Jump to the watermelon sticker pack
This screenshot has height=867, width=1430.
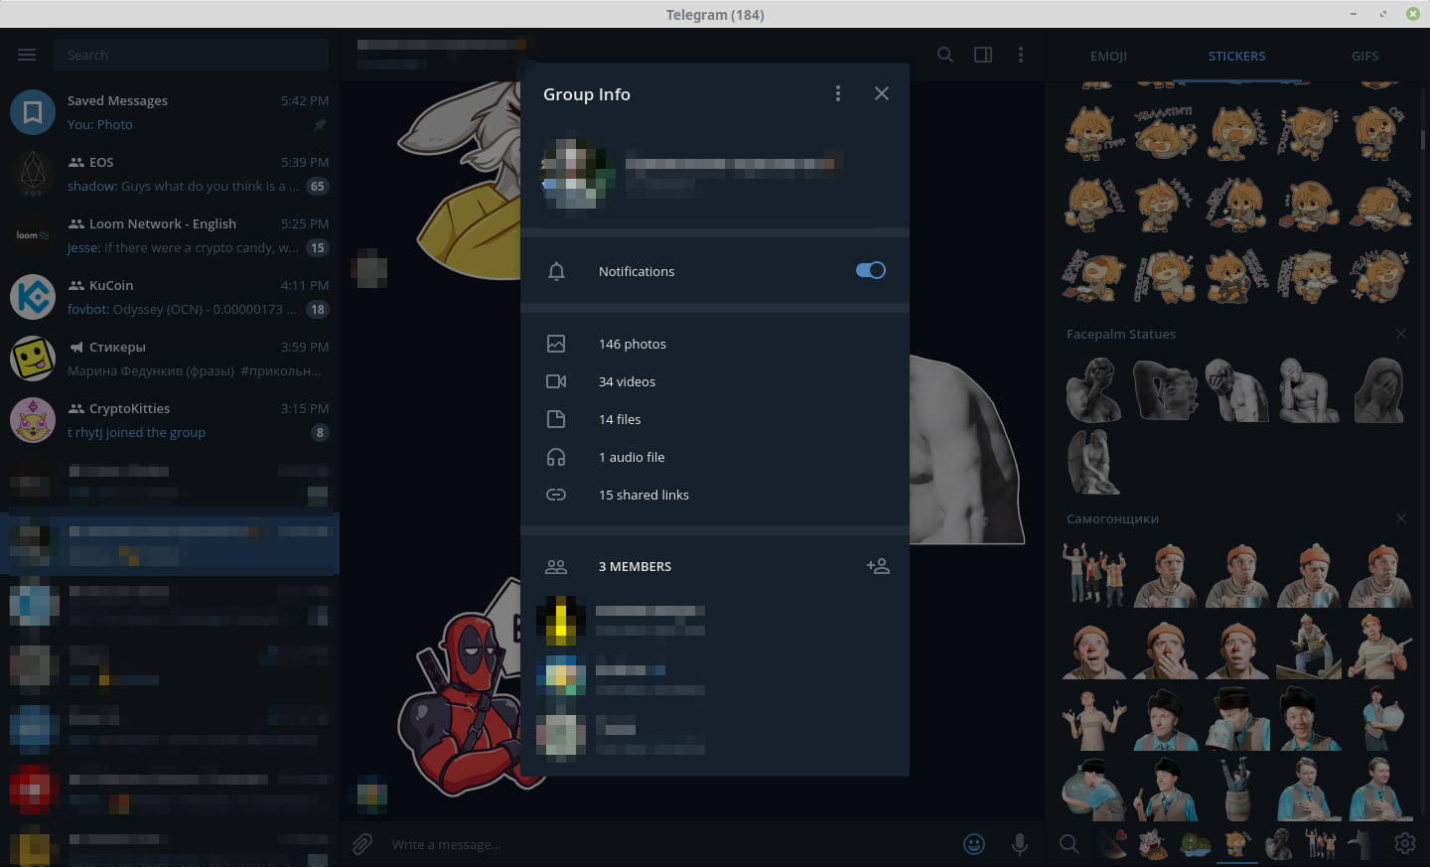click(1114, 843)
